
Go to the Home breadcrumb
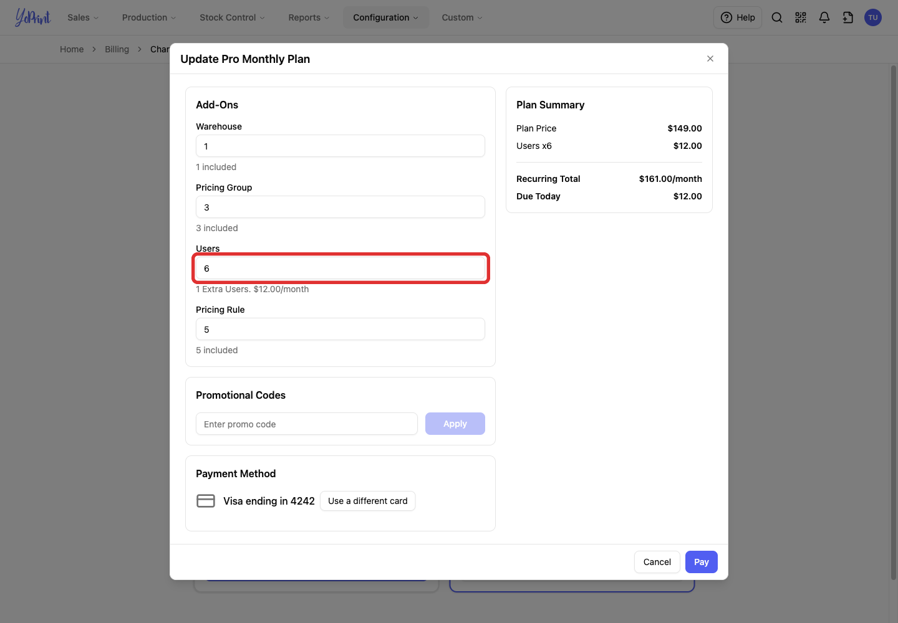(72, 49)
